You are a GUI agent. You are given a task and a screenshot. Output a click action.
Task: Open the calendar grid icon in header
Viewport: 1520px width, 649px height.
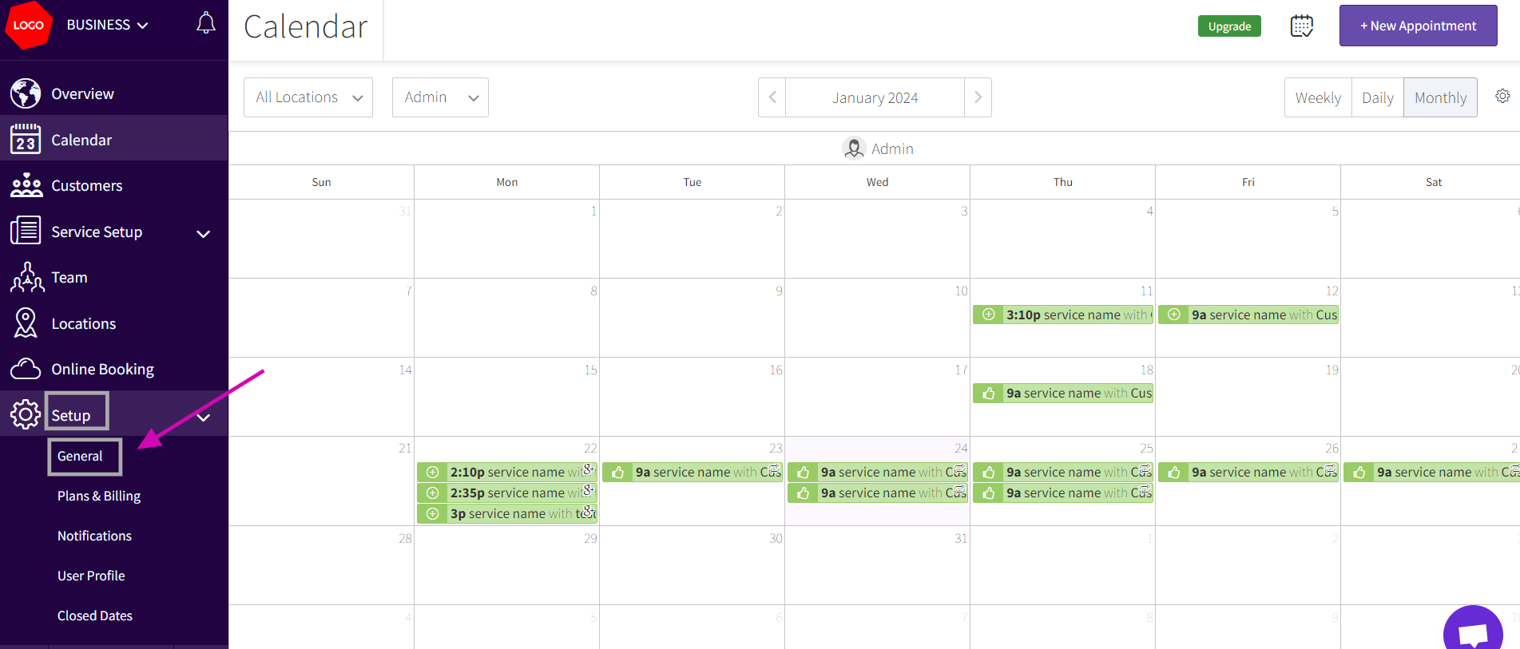(x=1301, y=26)
